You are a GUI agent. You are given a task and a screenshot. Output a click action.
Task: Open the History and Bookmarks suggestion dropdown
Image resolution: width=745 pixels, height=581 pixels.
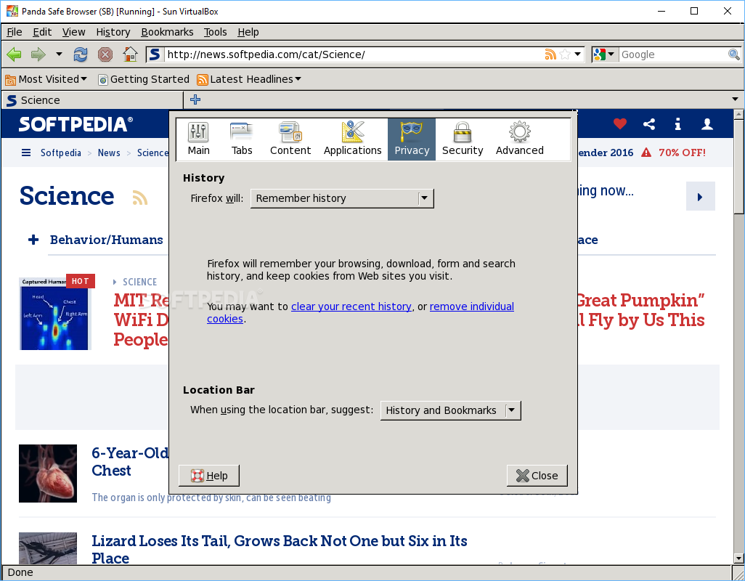[x=450, y=410]
